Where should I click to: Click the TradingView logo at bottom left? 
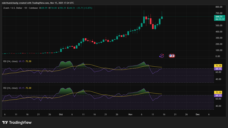[17, 122]
